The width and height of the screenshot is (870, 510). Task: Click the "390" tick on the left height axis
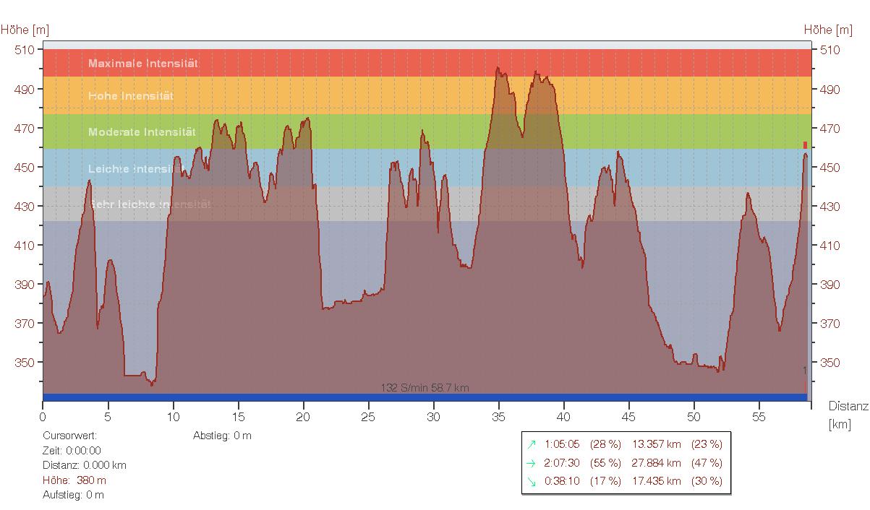click(25, 285)
